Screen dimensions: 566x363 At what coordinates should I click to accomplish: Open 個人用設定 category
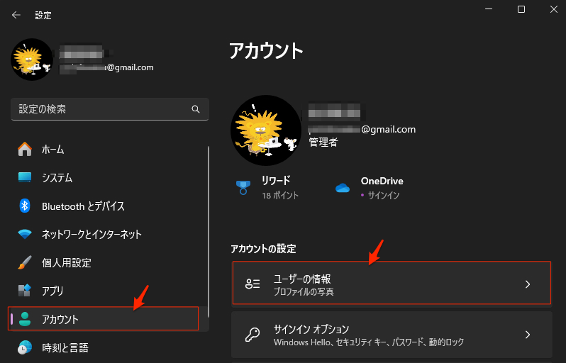click(x=109, y=263)
